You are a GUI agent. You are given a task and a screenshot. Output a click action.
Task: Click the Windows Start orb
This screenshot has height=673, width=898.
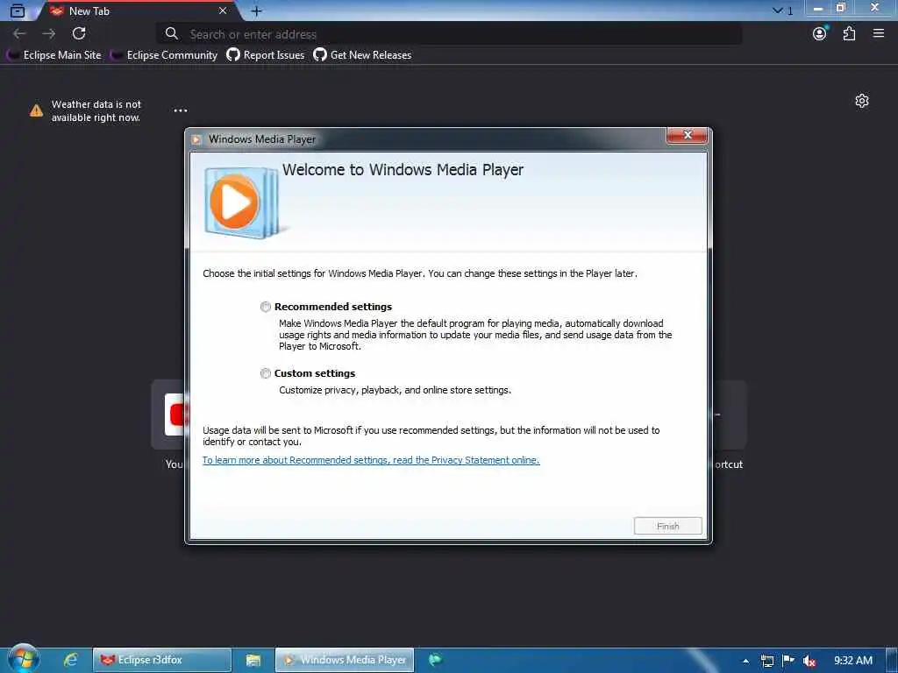(24, 659)
